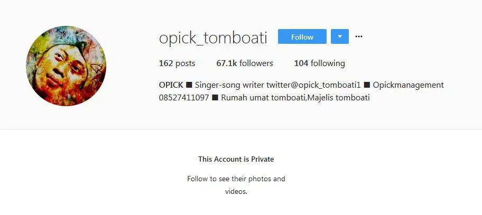The width and height of the screenshot is (482, 215).
Task: Select the opick_tomboati username heading
Action: 213,38
